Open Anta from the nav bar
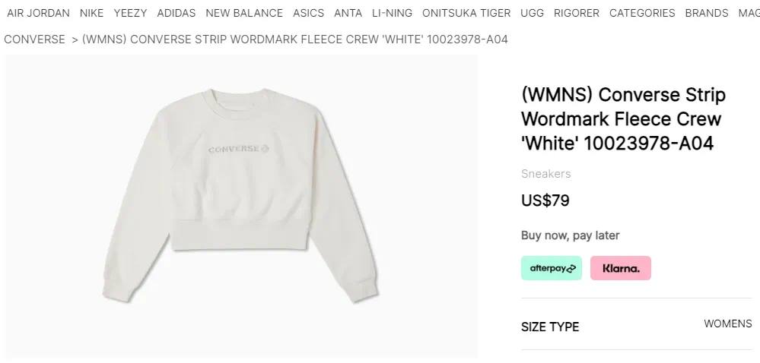760x363 pixels. pos(348,13)
